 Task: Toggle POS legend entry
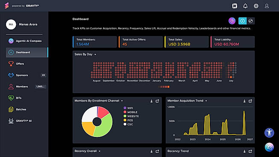(x=128, y=120)
